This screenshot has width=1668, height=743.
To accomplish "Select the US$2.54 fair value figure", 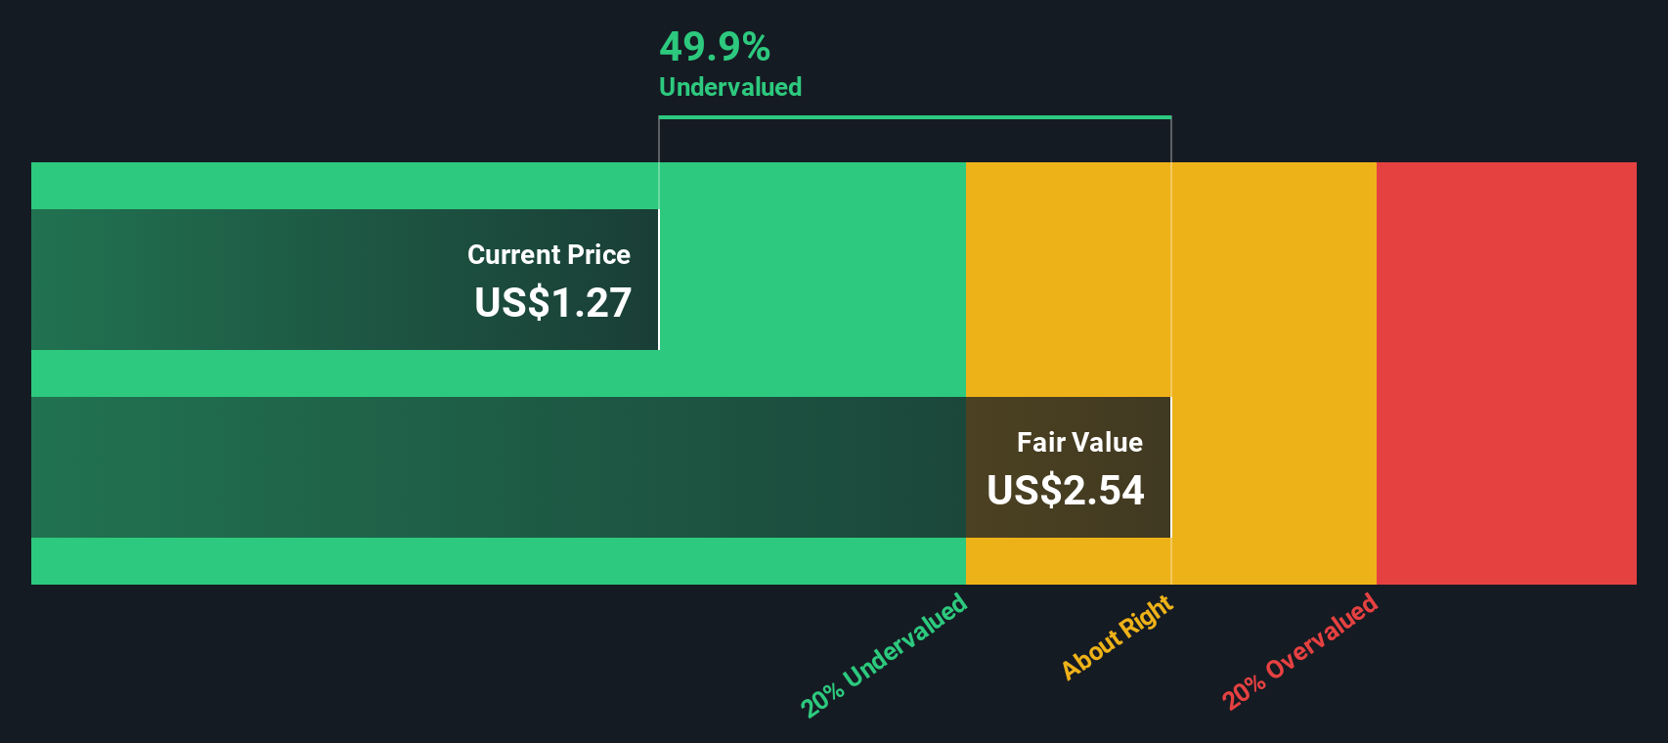I will 1065,490.
